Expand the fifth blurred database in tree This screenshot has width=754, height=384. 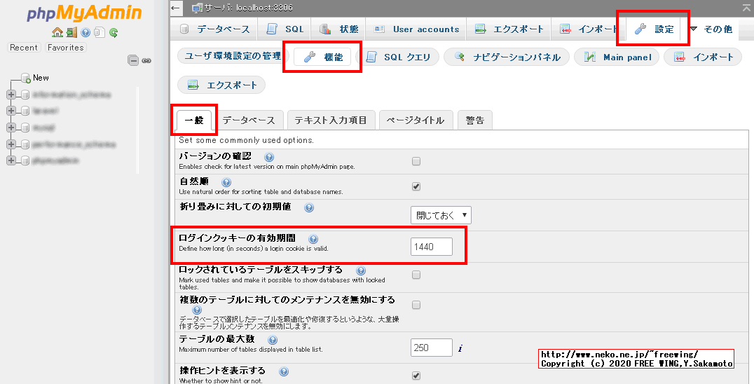point(11,160)
